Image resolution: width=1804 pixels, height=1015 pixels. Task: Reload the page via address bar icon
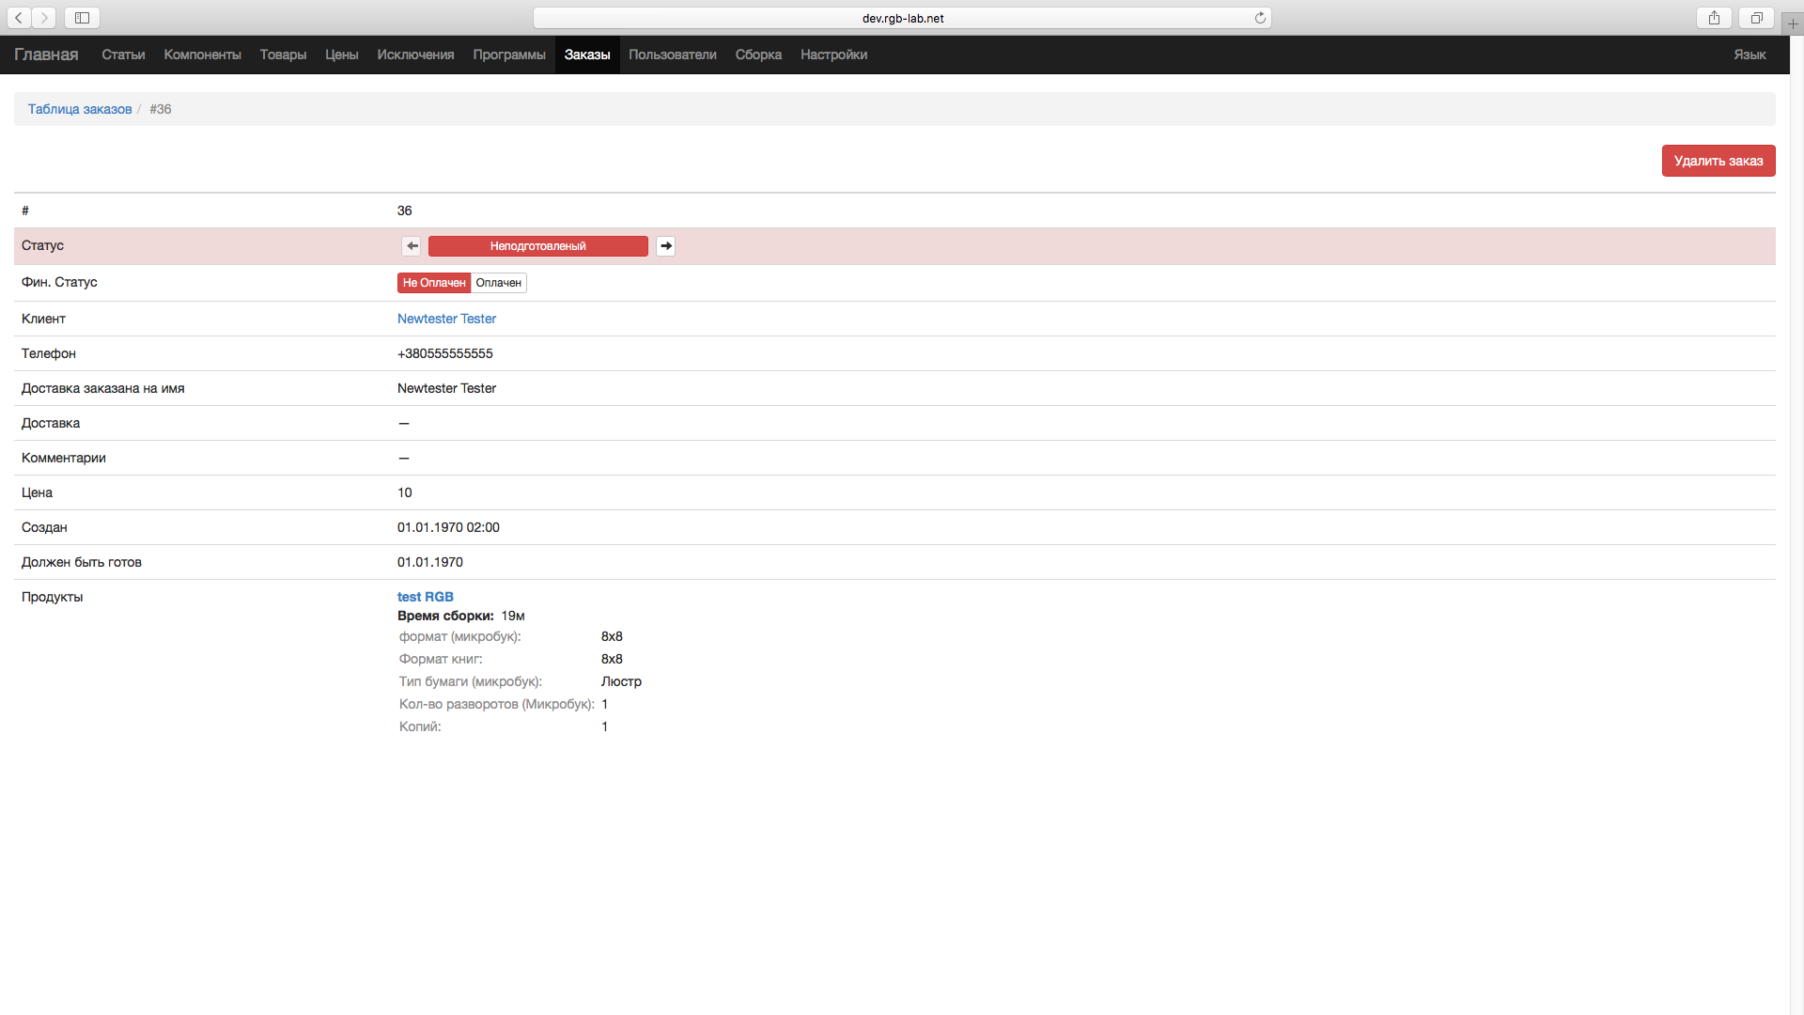coord(1260,18)
